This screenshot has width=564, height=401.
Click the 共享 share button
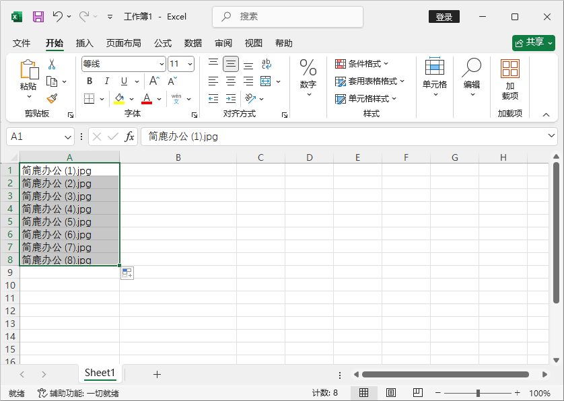click(533, 42)
